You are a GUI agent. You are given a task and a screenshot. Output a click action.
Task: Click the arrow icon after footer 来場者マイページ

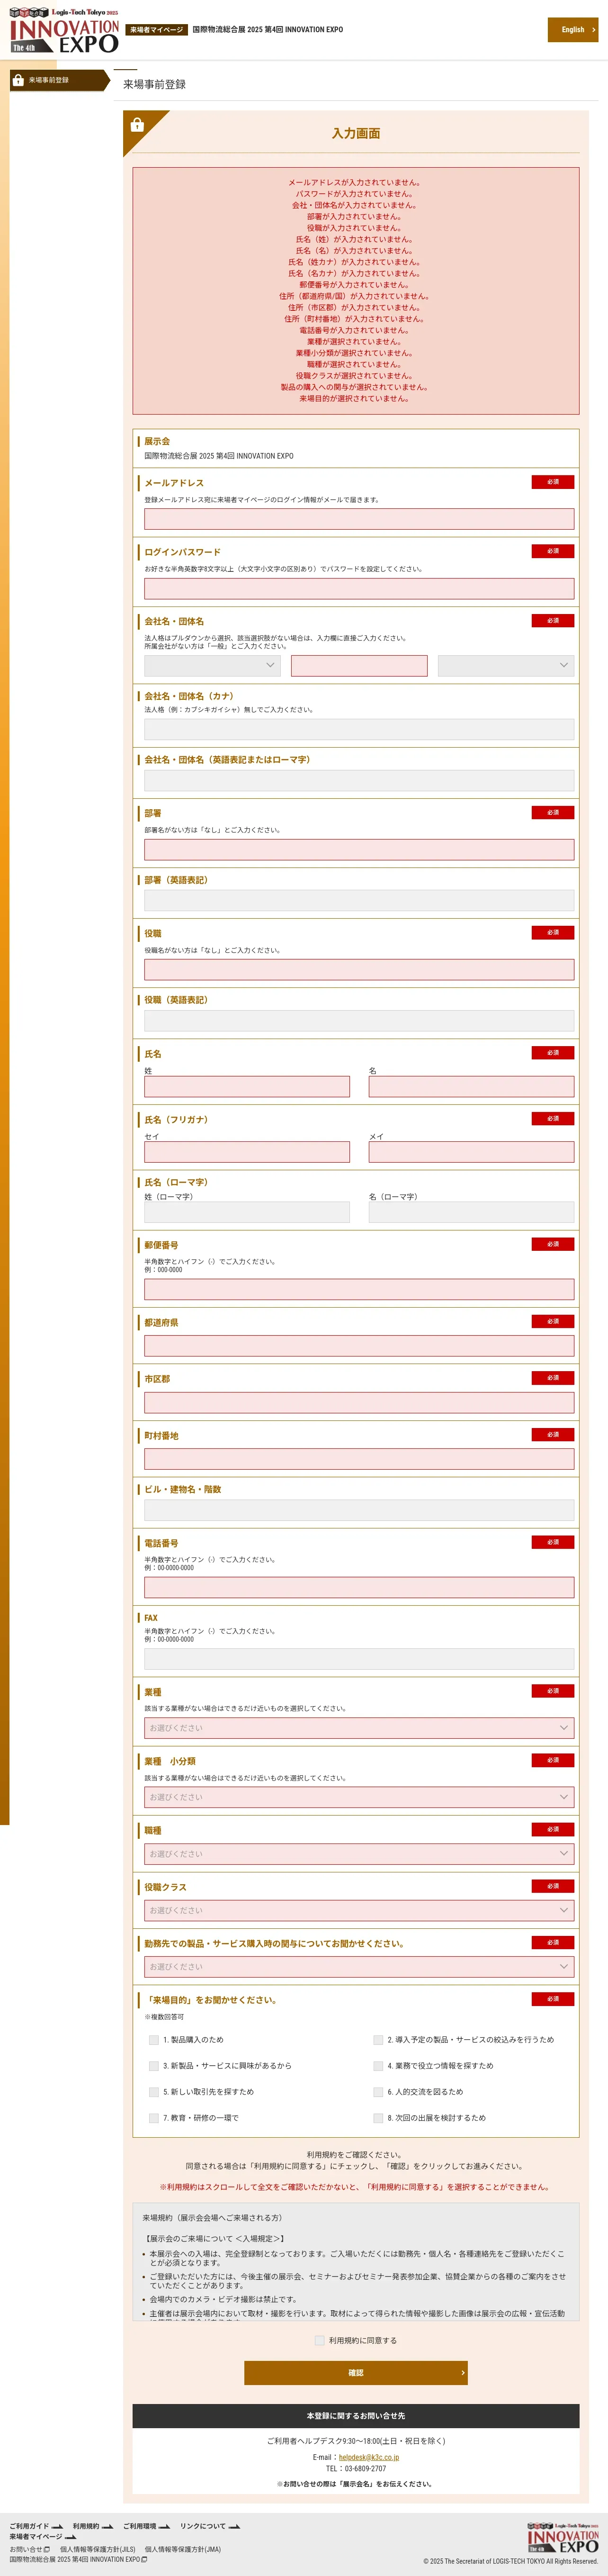coord(70,2537)
